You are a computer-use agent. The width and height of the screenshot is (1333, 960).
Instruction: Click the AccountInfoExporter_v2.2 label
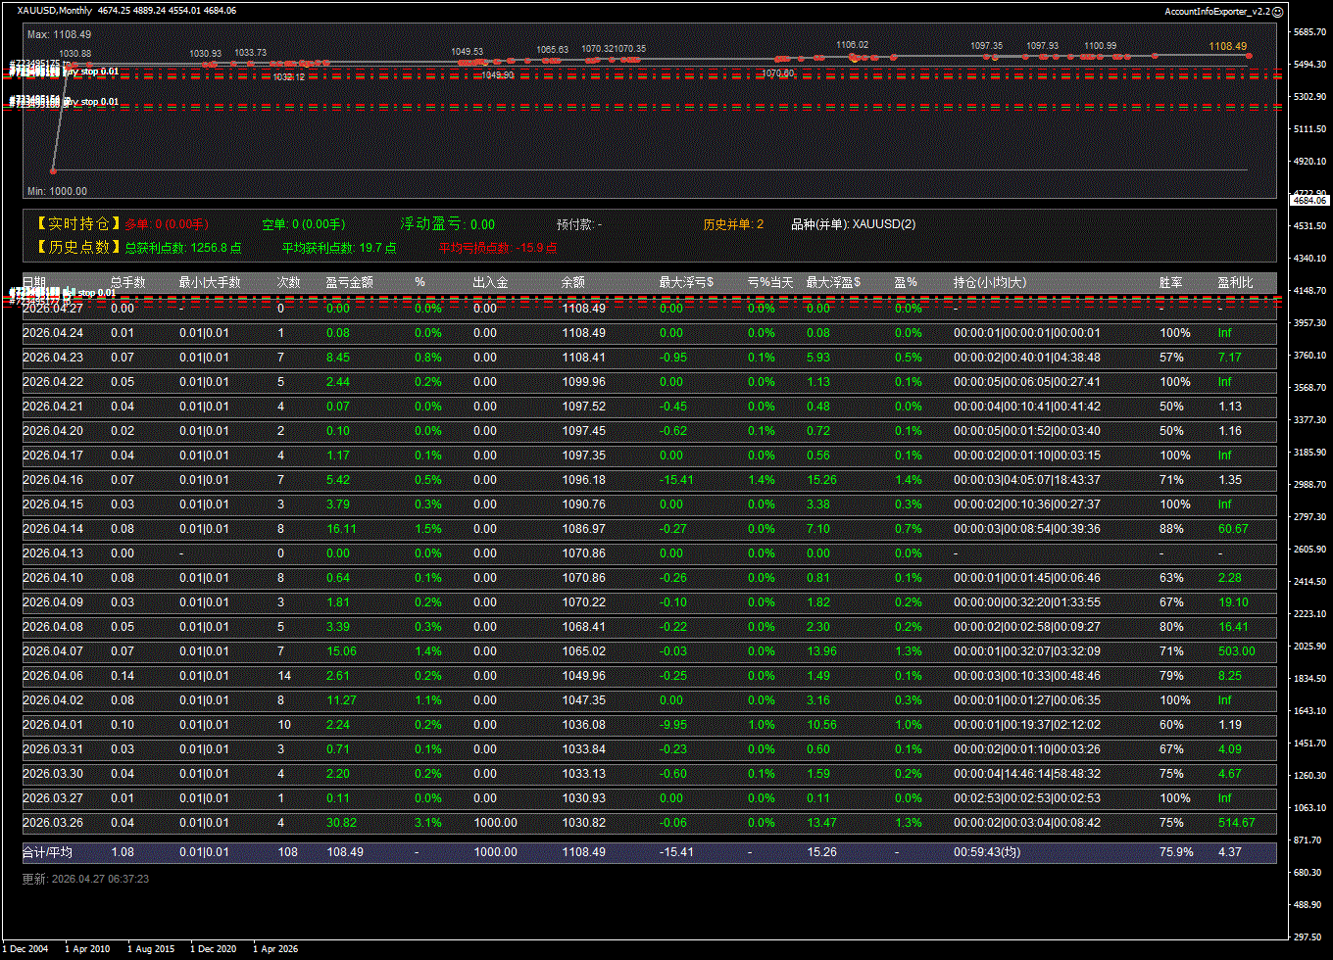click(1216, 12)
